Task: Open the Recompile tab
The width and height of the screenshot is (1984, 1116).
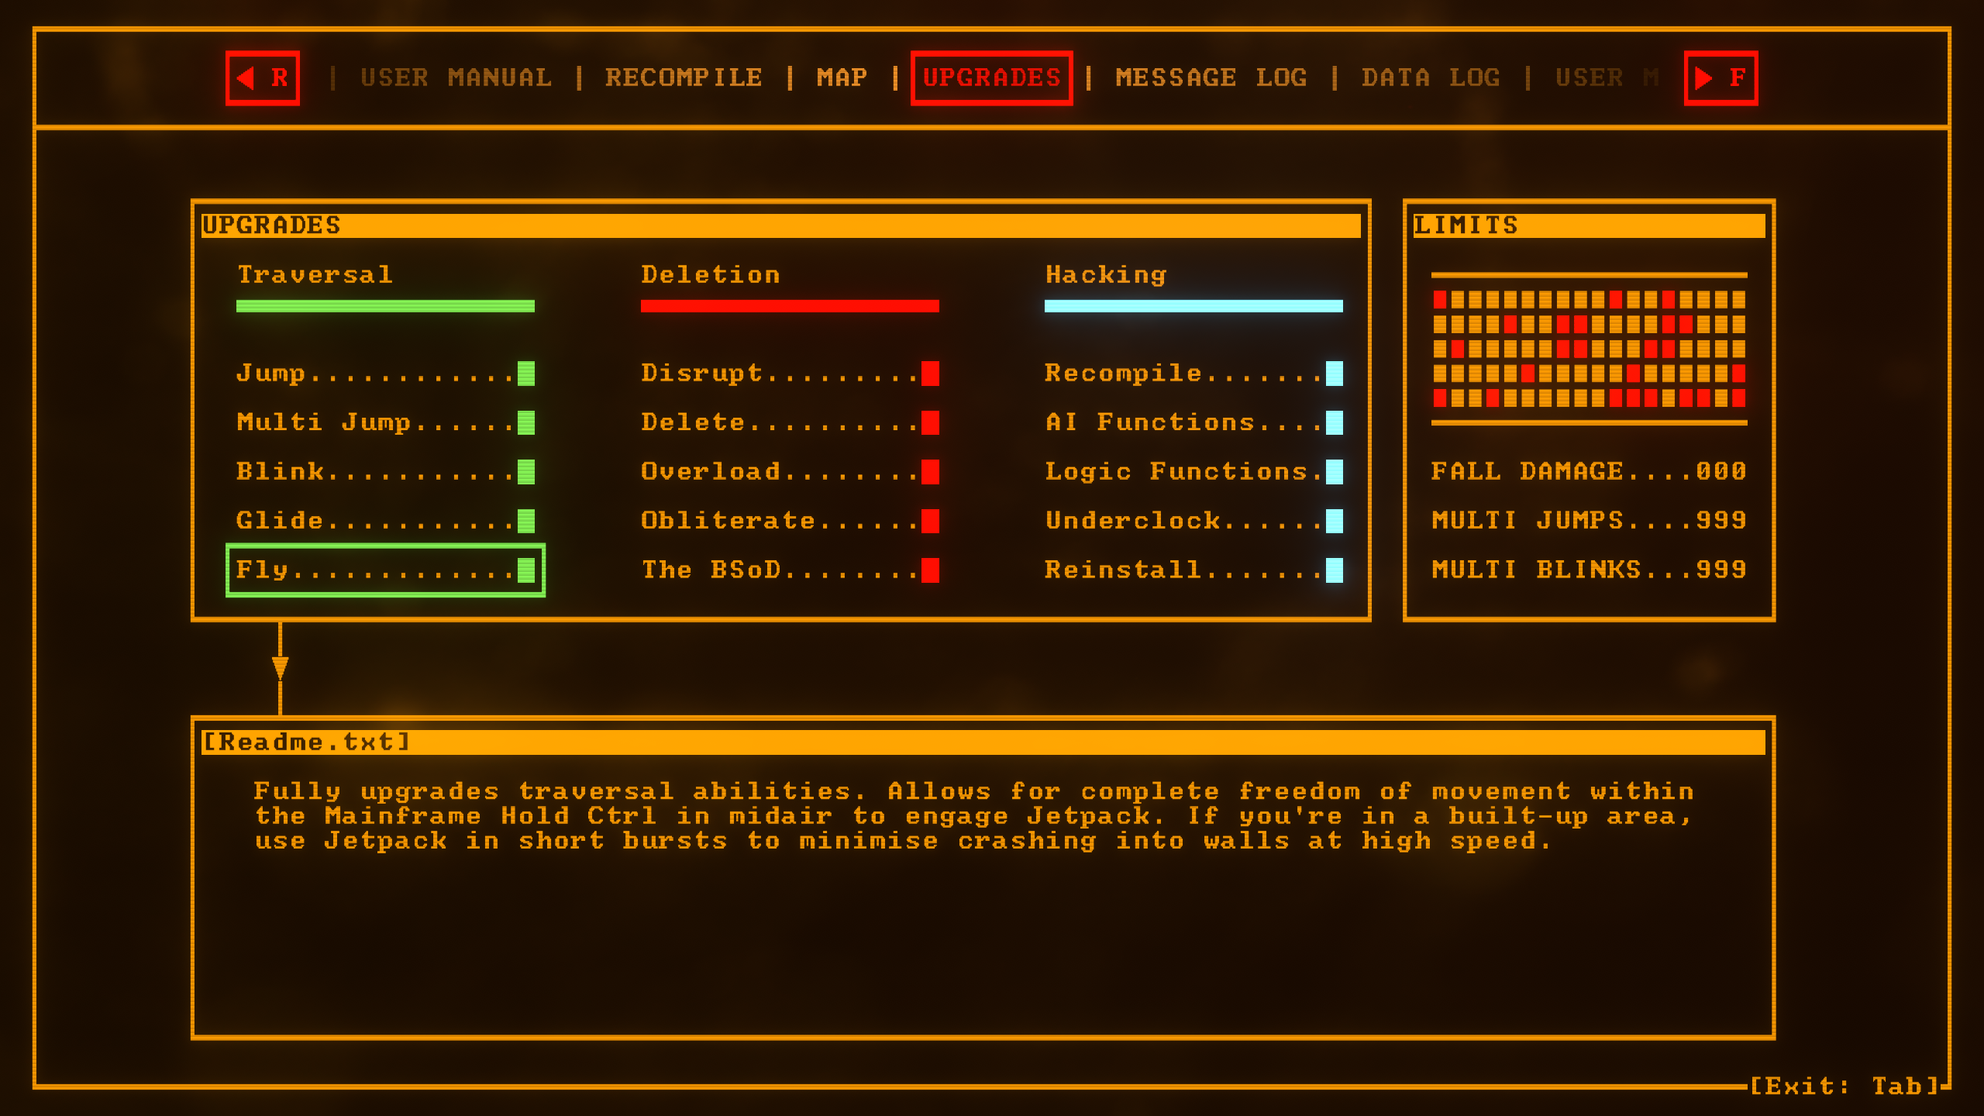Action: point(684,77)
